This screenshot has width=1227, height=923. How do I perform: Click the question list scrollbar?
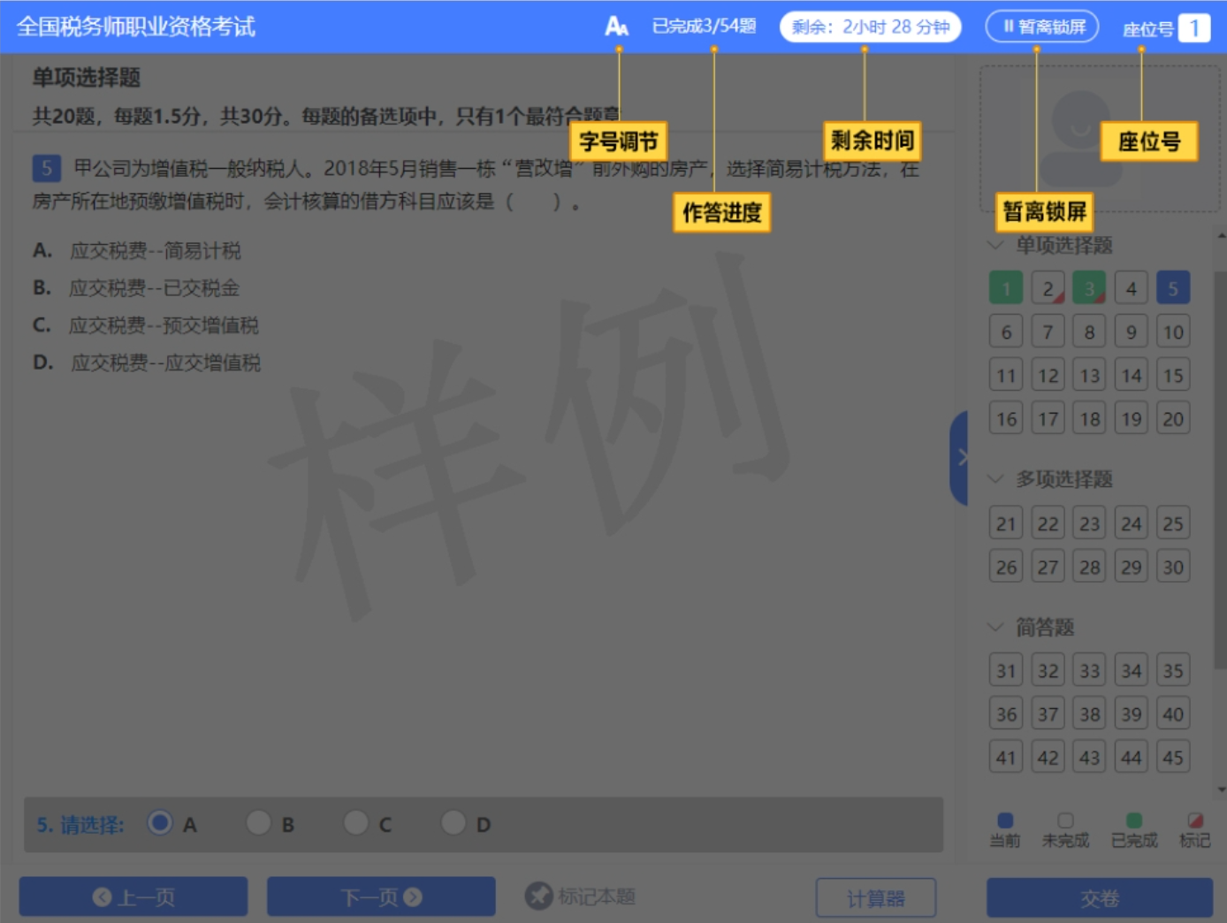click(x=1221, y=469)
